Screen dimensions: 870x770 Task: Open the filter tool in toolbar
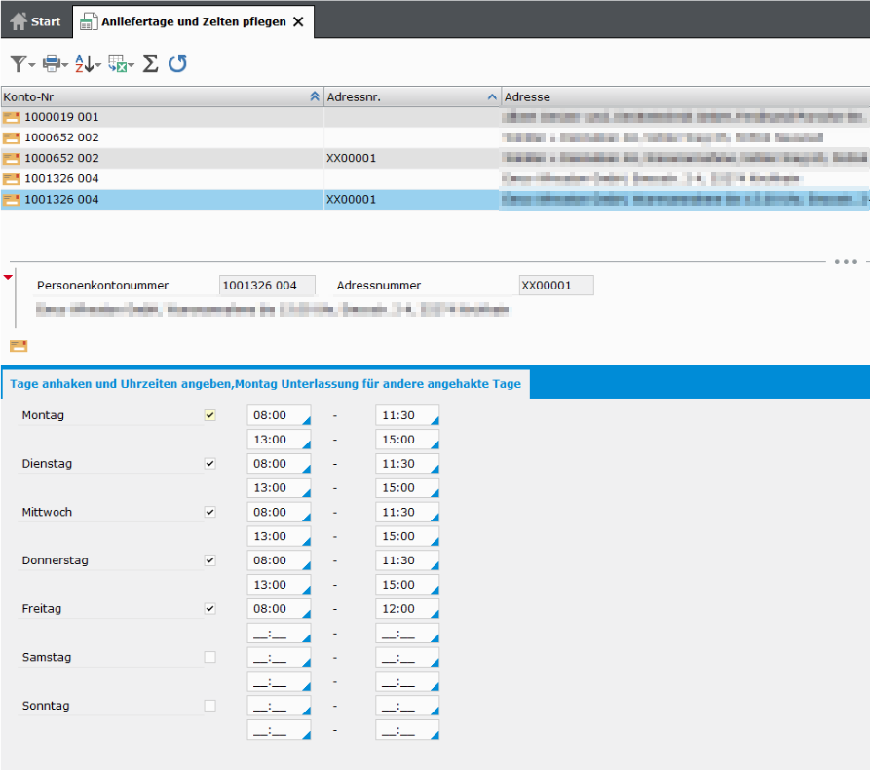[x=19, y=63]
